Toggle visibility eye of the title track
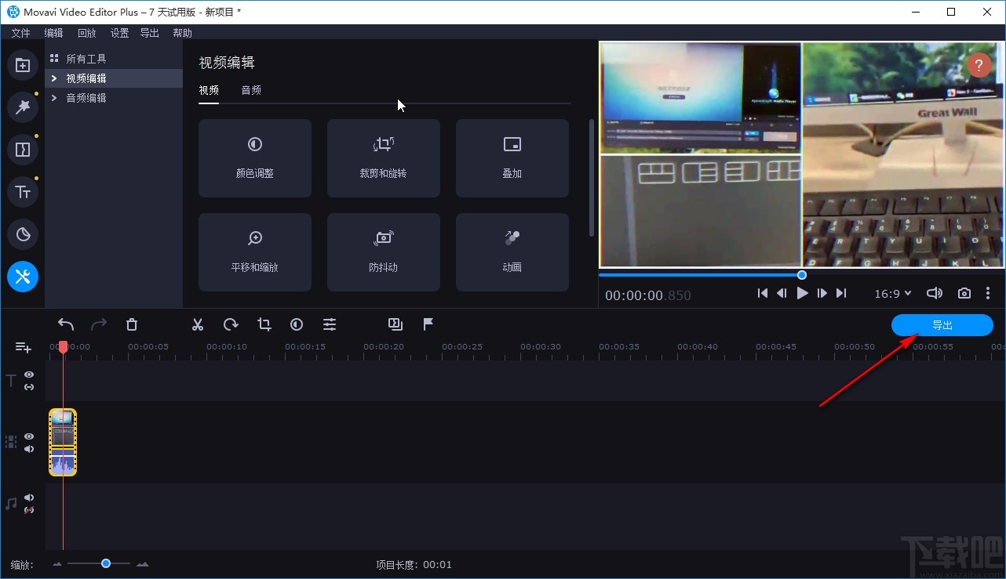Image resolution: width=1006 pixels, height=579 pixels. point(29,375)
